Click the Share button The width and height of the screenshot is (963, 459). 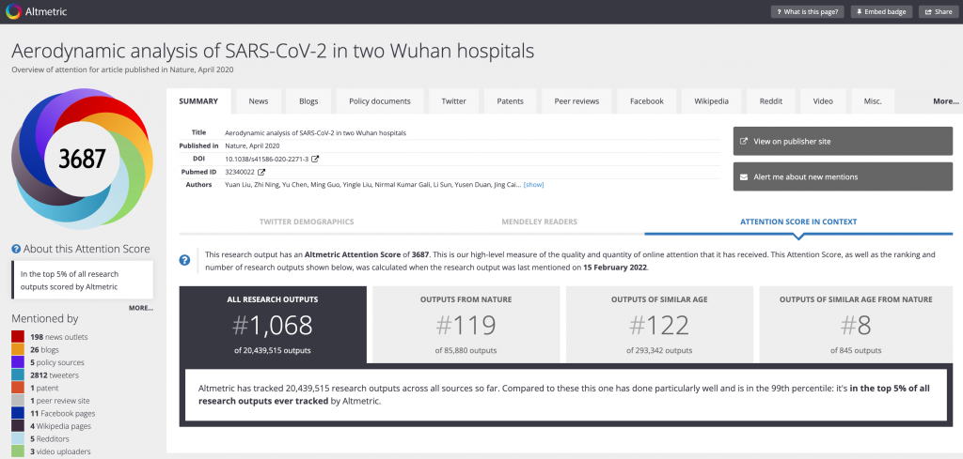(x=938, y=11)
